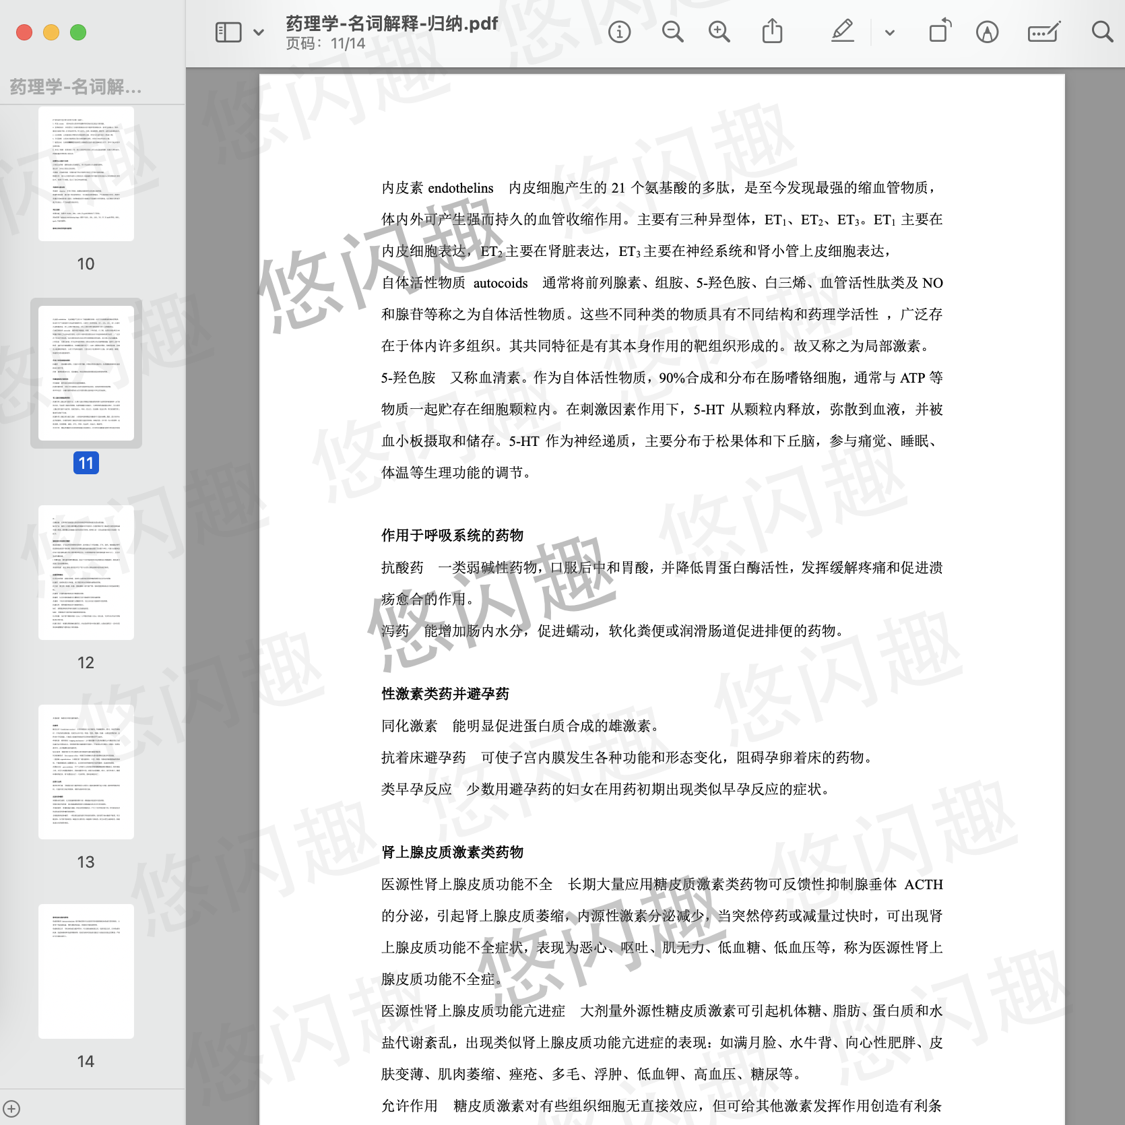Jump to page 14 thumbnail
1125x1125 pixels.
pyautogui.click(x=86, y=971)
